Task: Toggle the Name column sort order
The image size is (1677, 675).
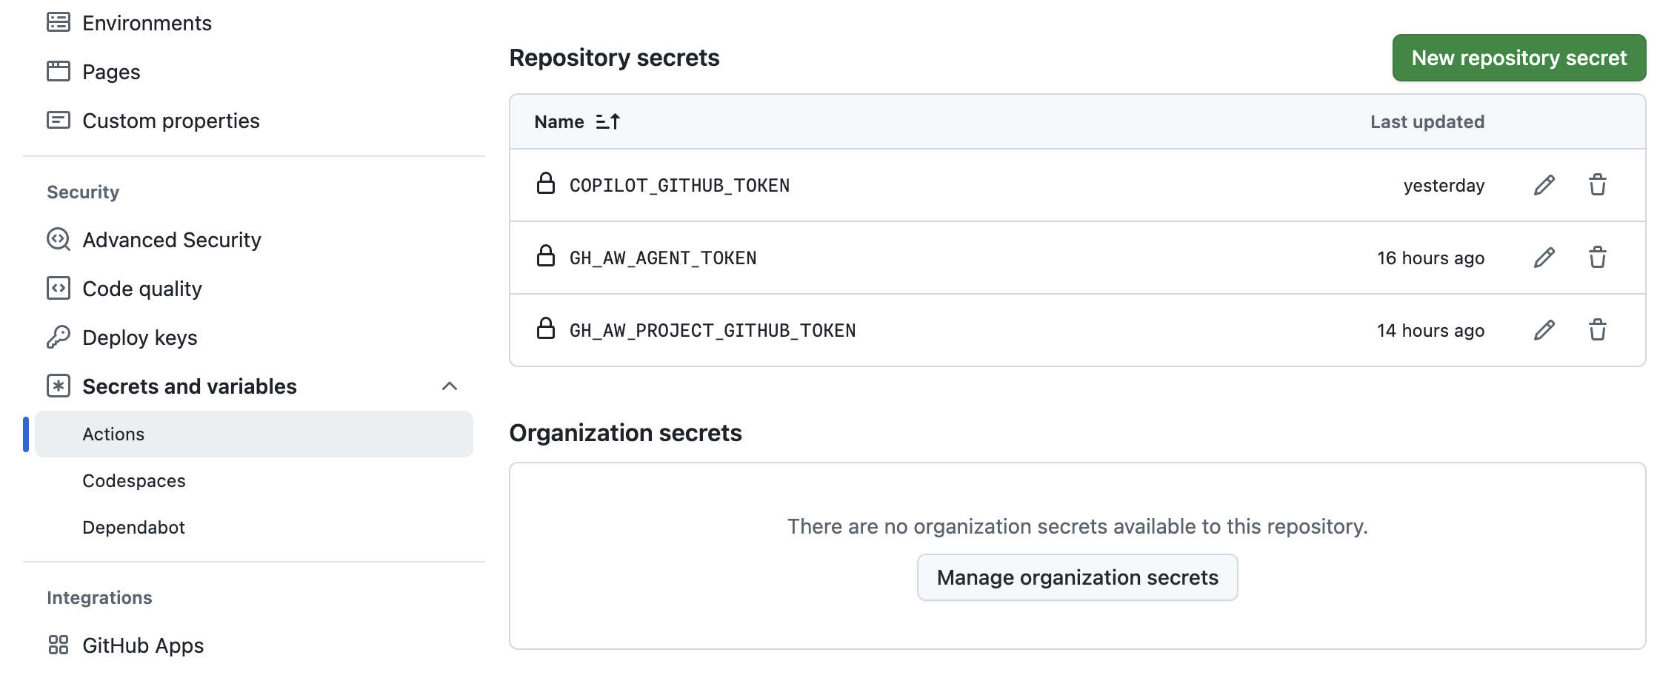Action: click(x=607, y=121)
